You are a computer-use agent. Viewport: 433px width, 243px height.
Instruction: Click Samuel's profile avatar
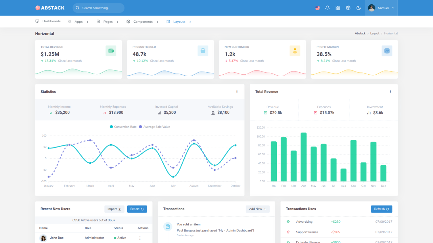point(371,8)
